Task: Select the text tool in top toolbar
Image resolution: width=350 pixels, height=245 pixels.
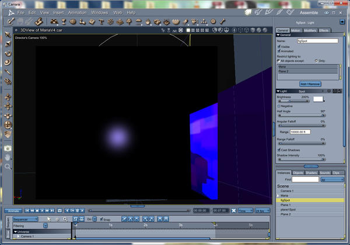Action: (100, 22)
